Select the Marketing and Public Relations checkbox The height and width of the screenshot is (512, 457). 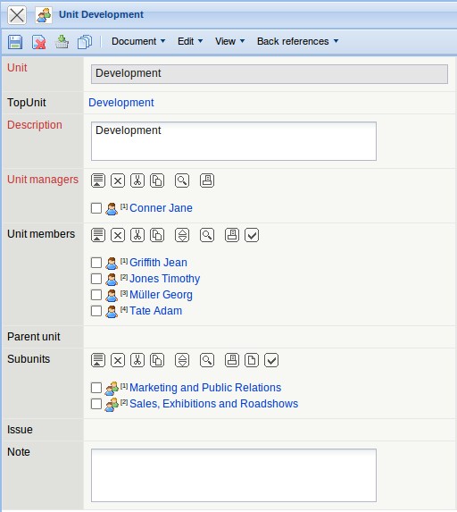click(96, 388)
